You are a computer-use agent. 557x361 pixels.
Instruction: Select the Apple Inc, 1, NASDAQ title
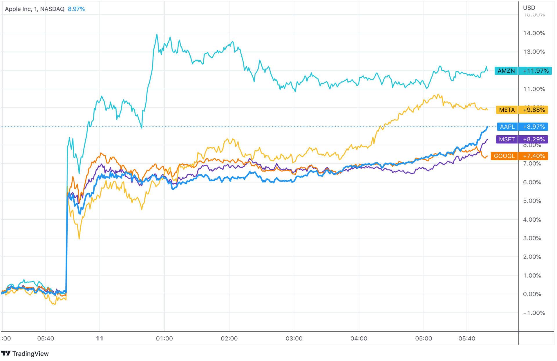(x=35, y=9)
